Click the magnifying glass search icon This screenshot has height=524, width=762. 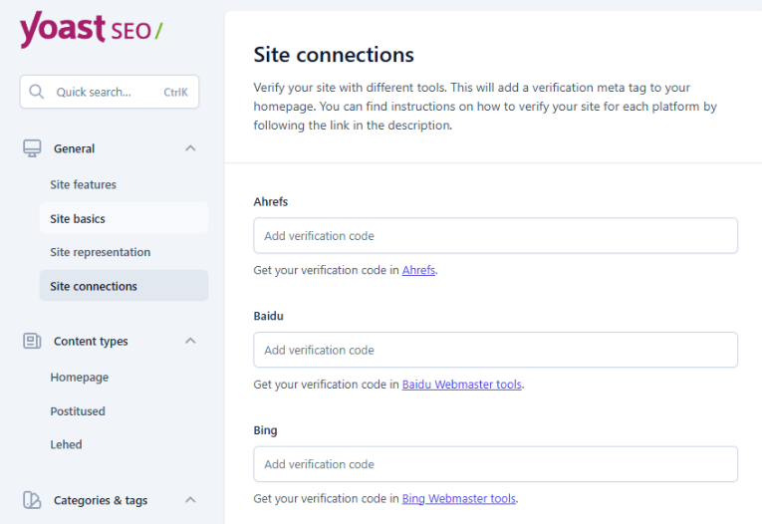(37, 92)
